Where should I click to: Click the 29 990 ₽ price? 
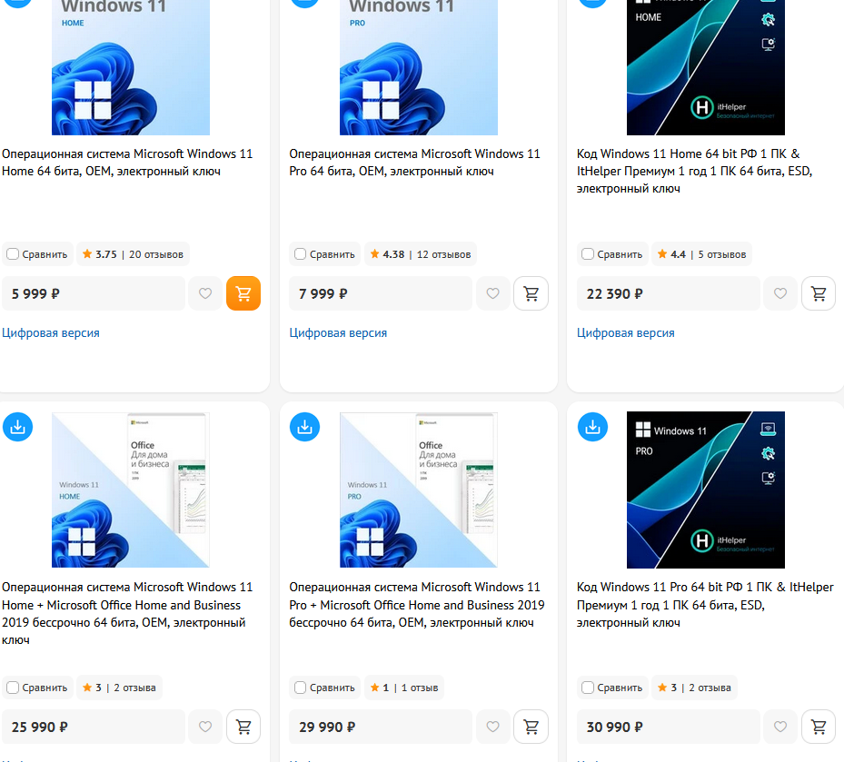327,727
